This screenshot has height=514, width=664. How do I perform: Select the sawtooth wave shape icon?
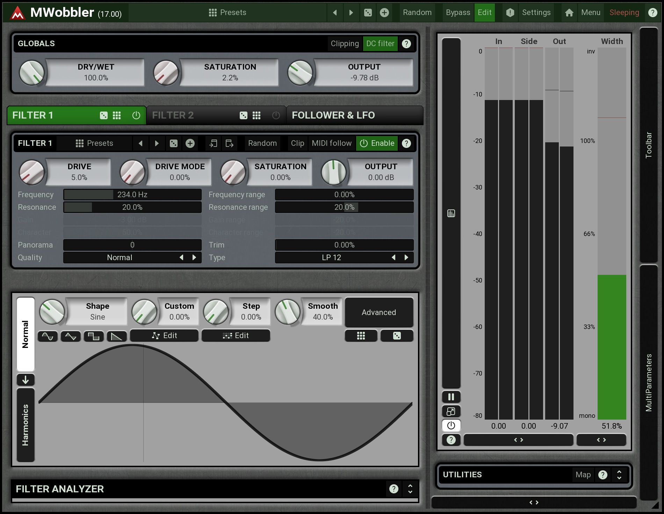[116, 336]
